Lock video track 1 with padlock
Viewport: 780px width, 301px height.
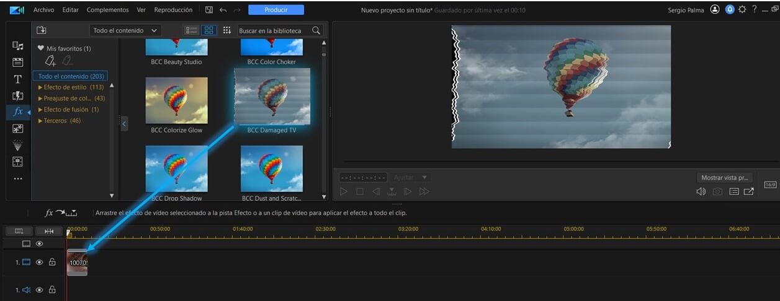(52, 263)
